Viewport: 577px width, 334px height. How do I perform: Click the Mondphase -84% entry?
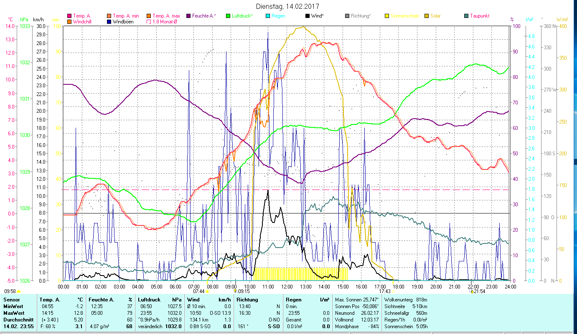[357, 326]
